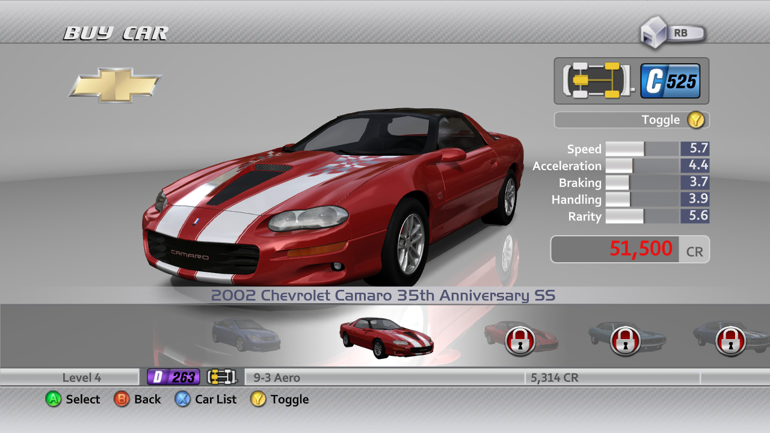Select the C 525 class badge

click(670, 81)
